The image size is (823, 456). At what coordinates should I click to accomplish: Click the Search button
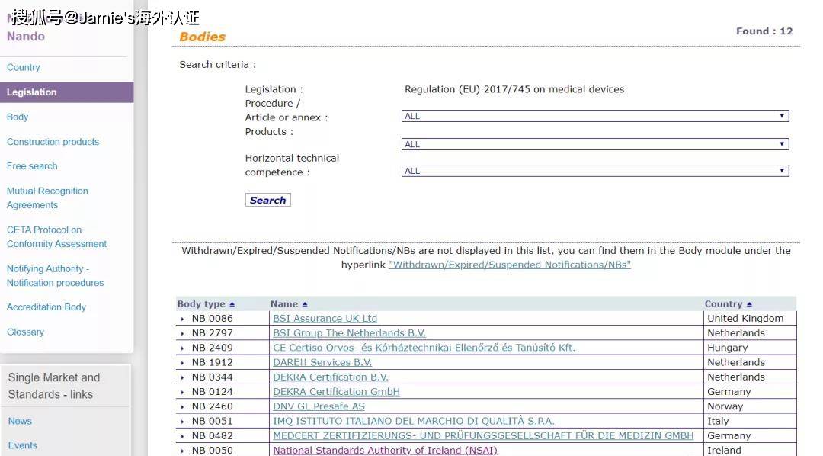pyautogui.click(x=267, y=200)
